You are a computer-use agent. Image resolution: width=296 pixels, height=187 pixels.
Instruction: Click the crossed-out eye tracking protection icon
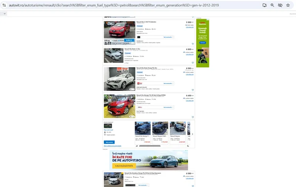click(x=280, y=5)
